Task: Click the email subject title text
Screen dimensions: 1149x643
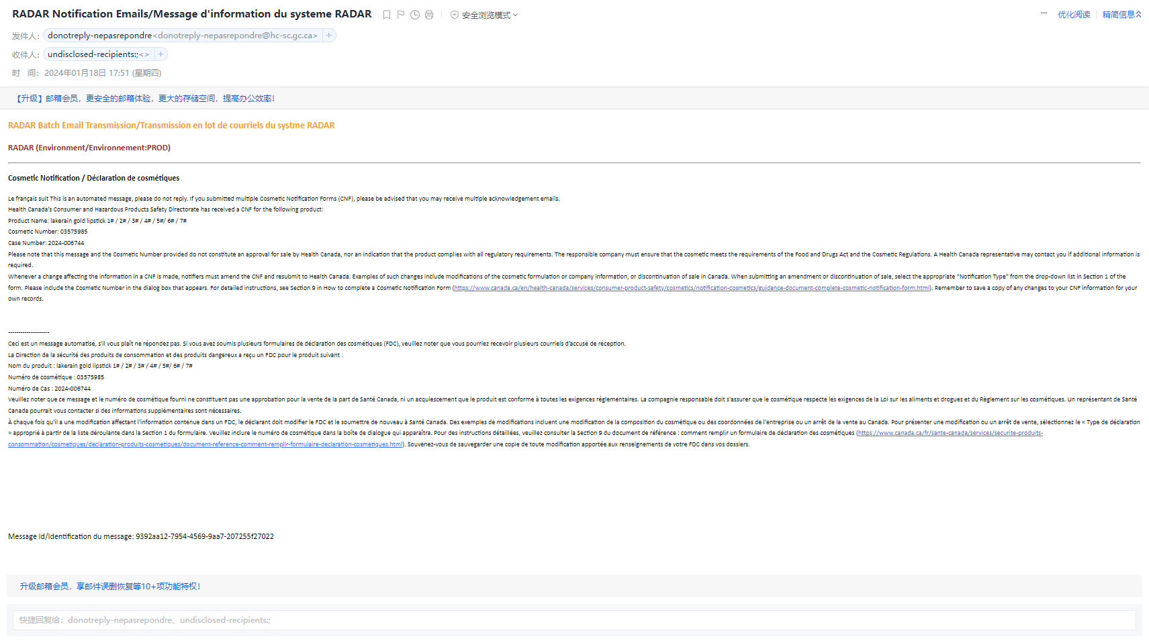Action: pos(191,14)
